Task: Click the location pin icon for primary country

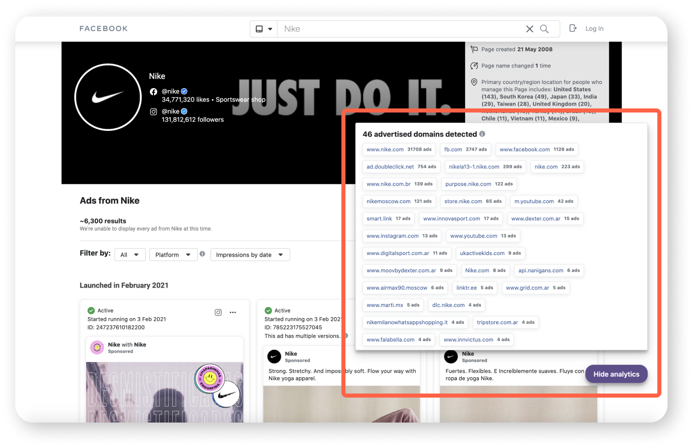Action: (x=474, y=82)
